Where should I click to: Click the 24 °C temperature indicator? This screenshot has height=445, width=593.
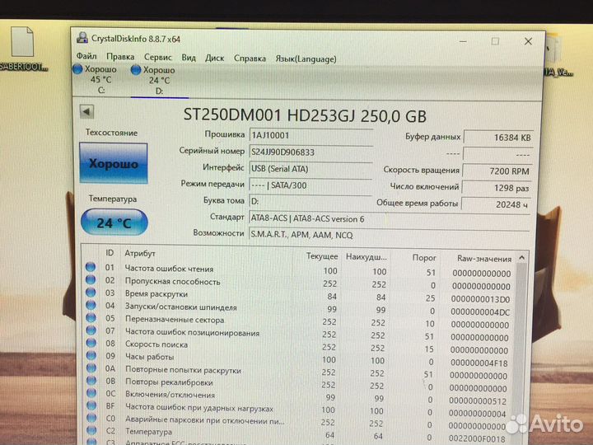114,222
